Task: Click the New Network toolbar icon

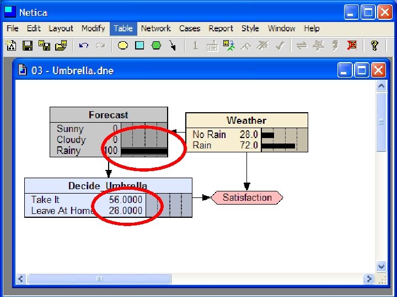Action: (x=11, y=46)
